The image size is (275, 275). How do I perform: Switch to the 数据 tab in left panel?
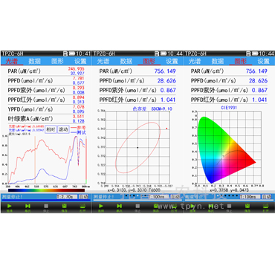[x=34, y=61]
